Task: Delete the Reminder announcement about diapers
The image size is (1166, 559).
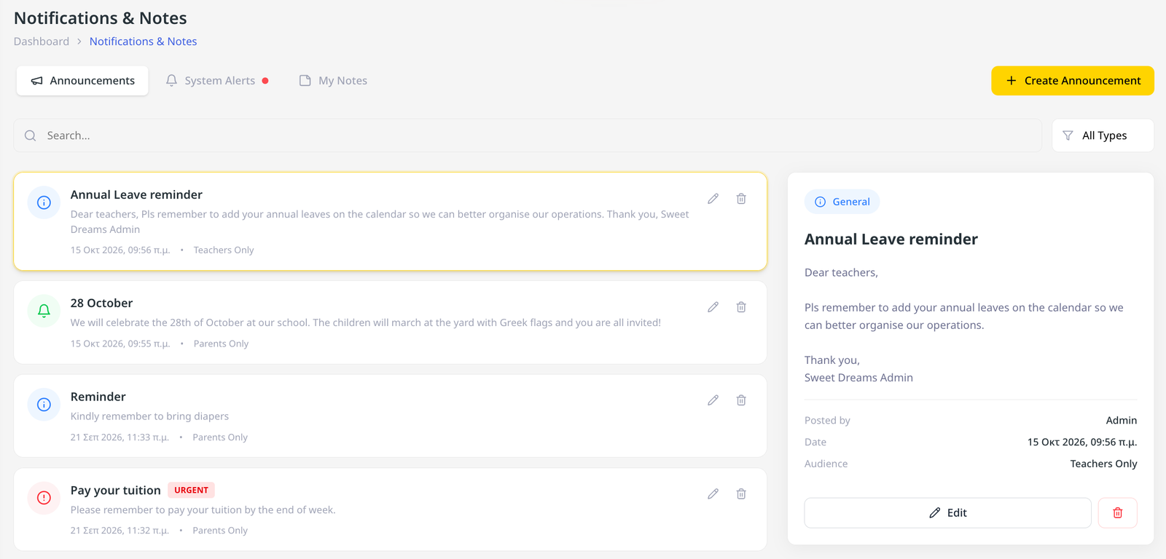Action: pyautogui.click(x=741, y=400)
